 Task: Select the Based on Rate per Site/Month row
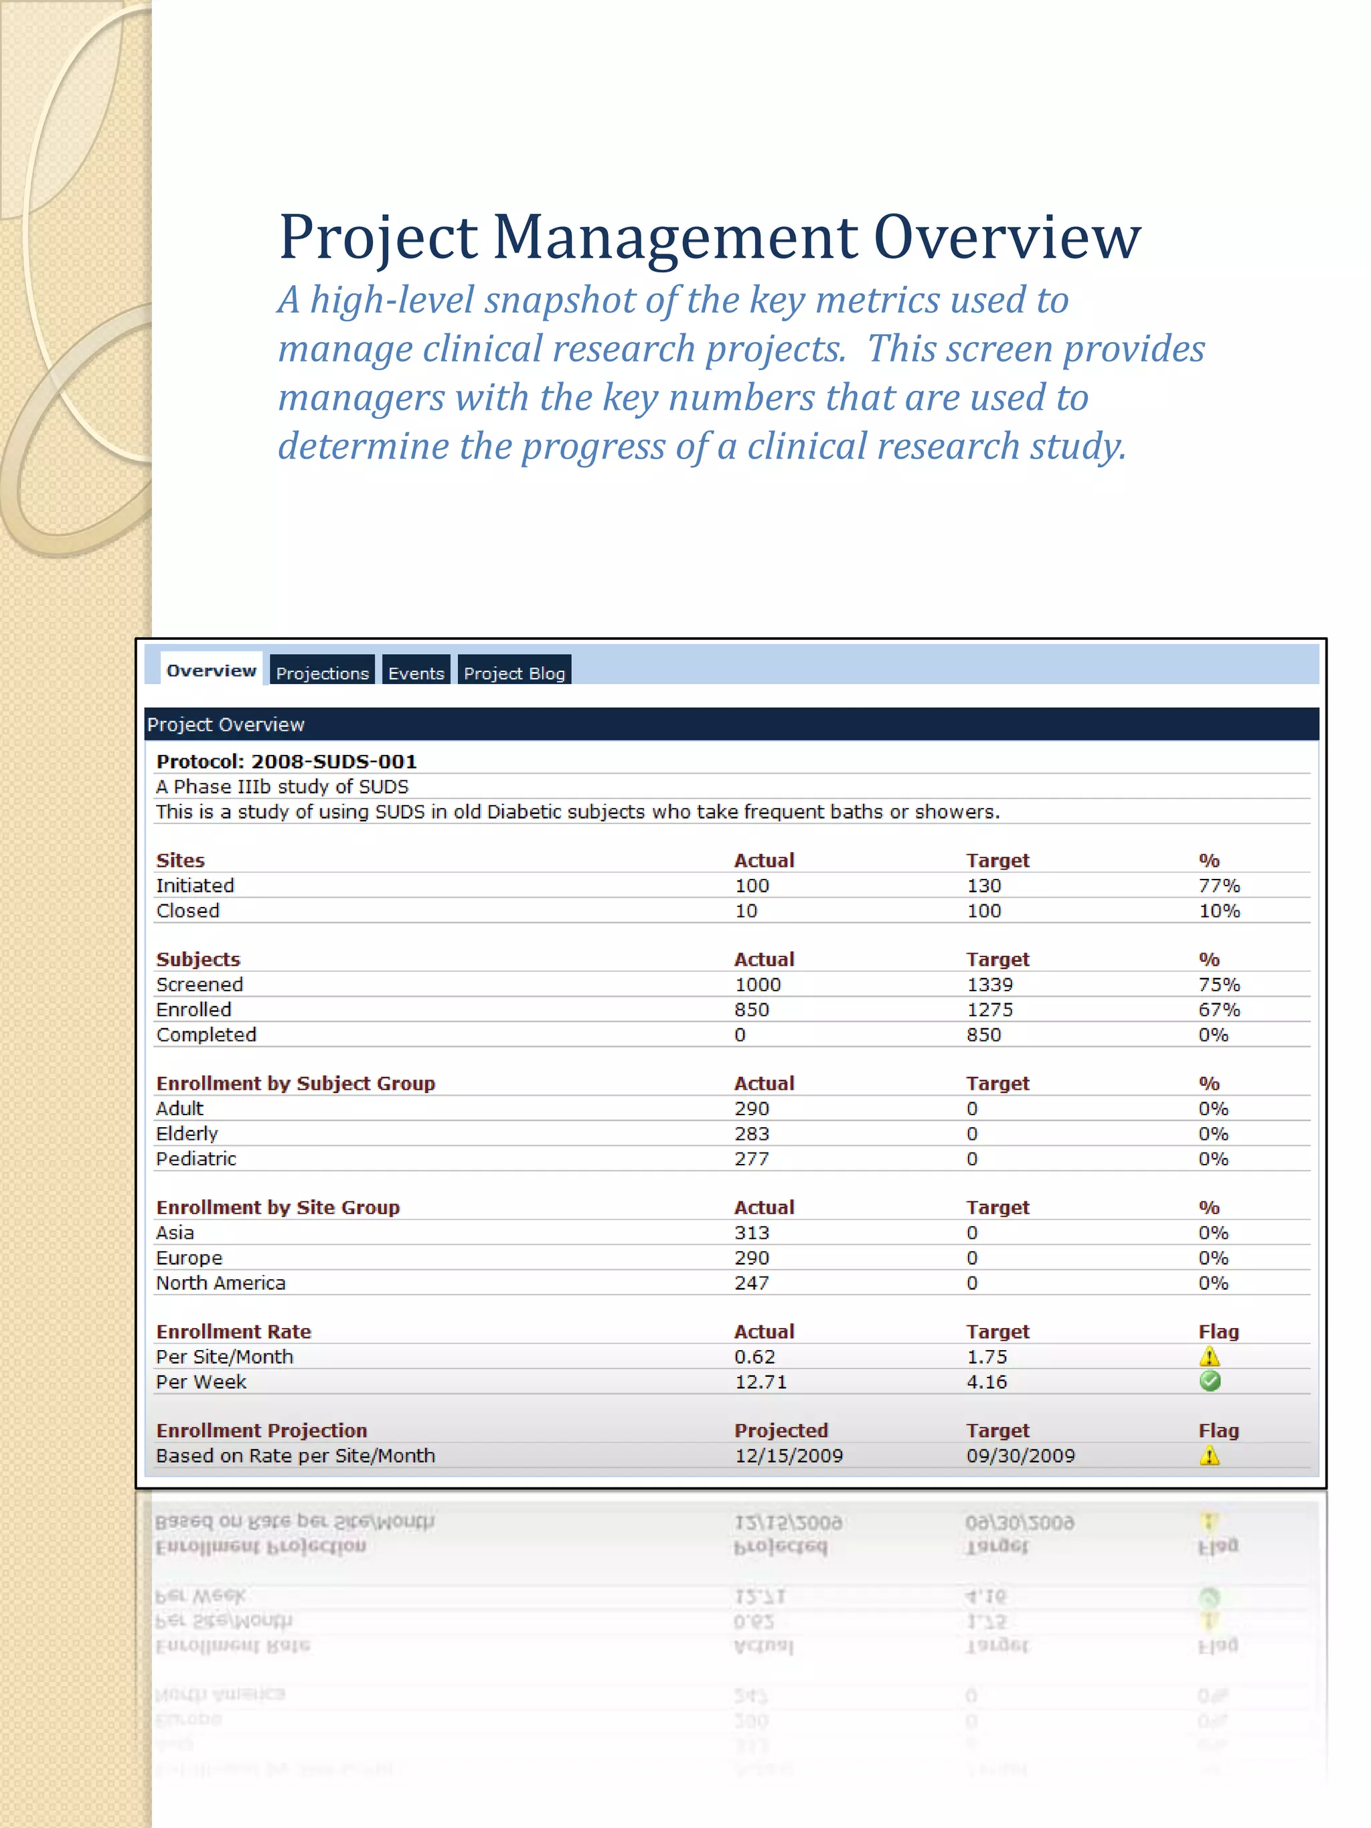(x=732, y=1455)
